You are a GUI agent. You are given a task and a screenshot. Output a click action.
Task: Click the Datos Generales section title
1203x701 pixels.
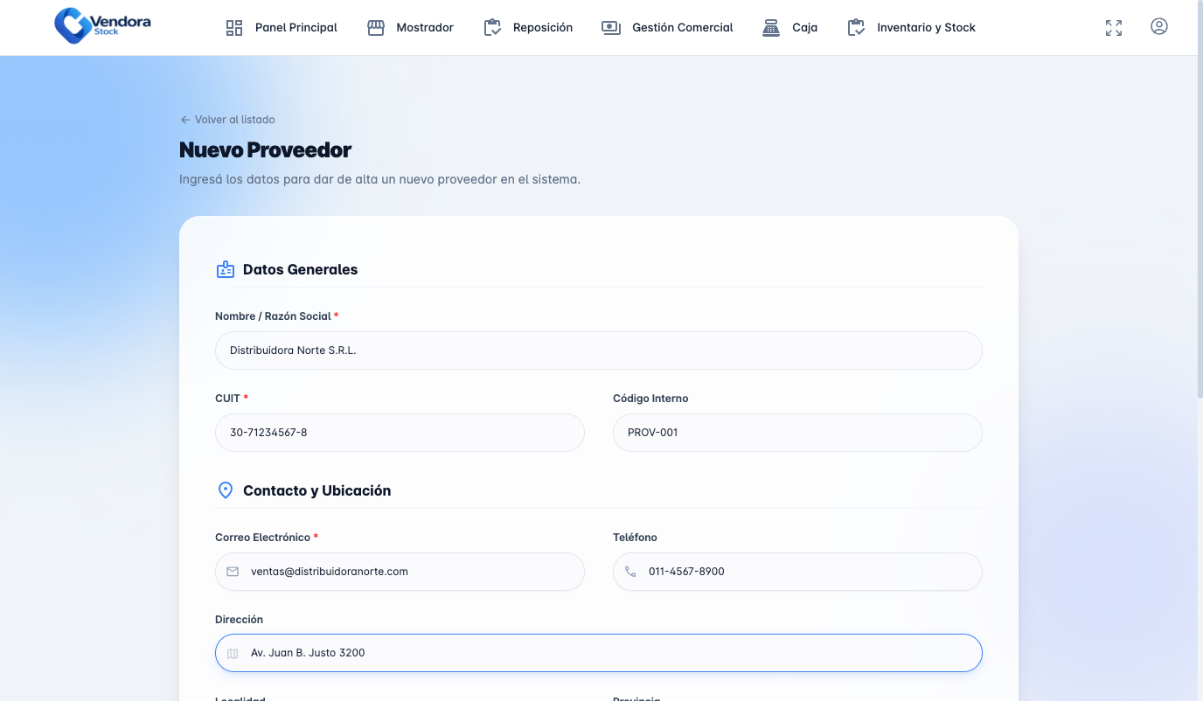click(301, 269)
